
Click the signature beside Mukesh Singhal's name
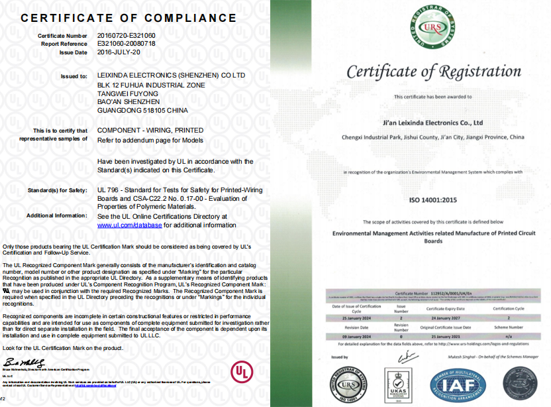pos(408,357)
